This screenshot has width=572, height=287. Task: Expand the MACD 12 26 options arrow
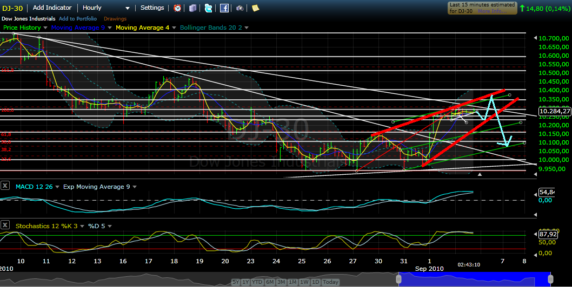pos(57,187)
